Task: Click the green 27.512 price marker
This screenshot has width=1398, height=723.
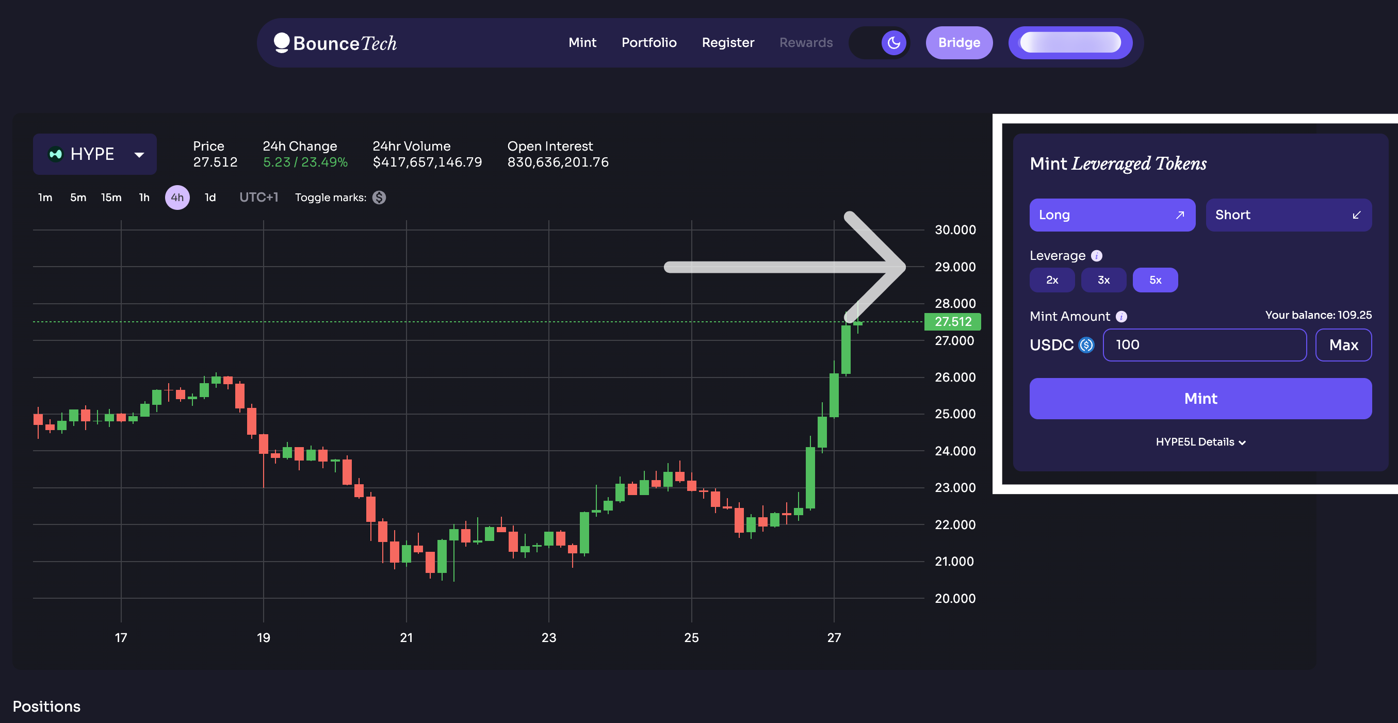Action: pos(952,322)
